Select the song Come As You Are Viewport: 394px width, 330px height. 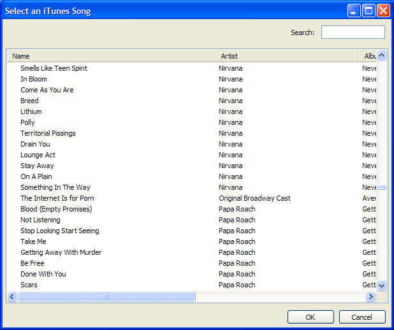47,90
